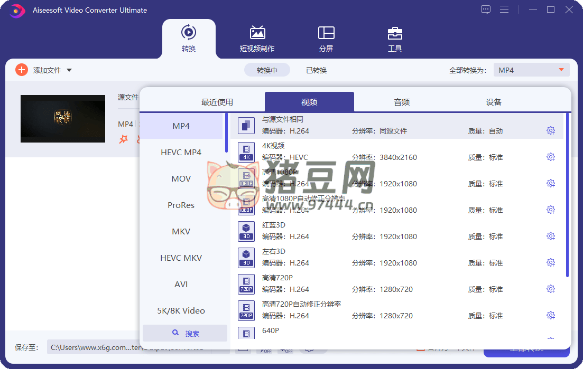The height and width of the screenshot is (369, 583).
Task: Click the orange plus add-file icon
Action: 22,70
